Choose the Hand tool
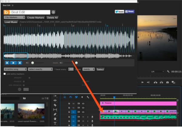 [x=55, y=119]
